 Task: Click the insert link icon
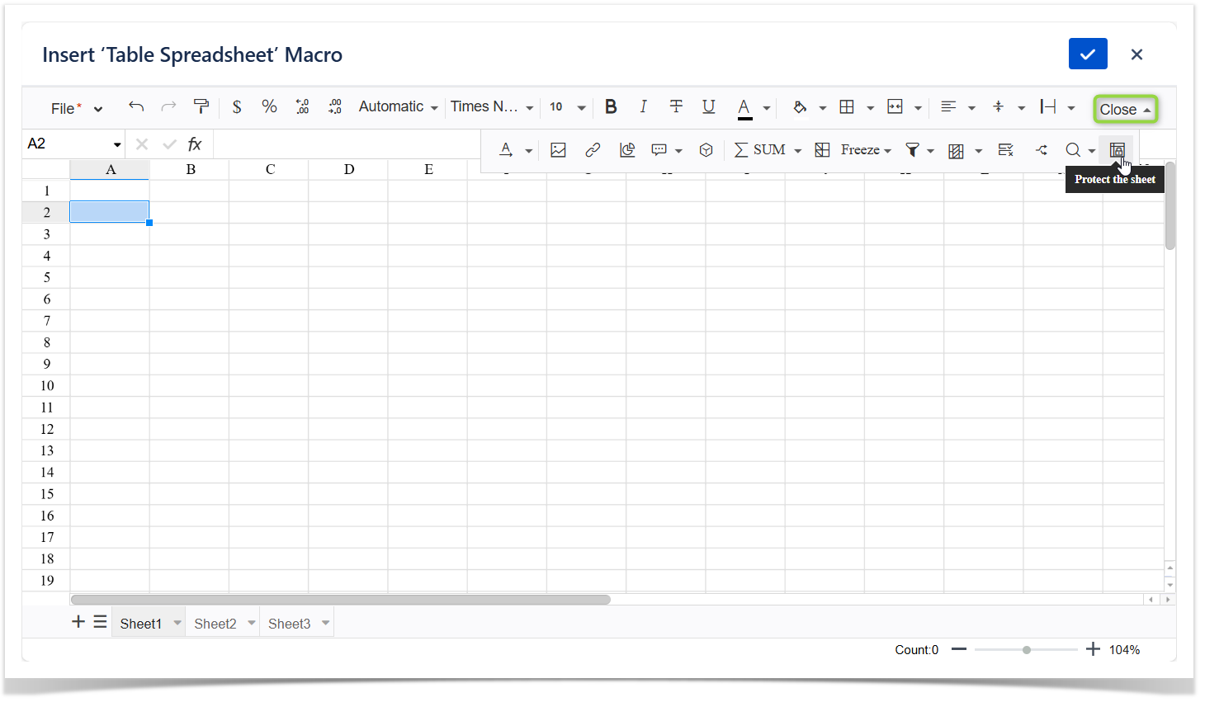tap(593, 150)
